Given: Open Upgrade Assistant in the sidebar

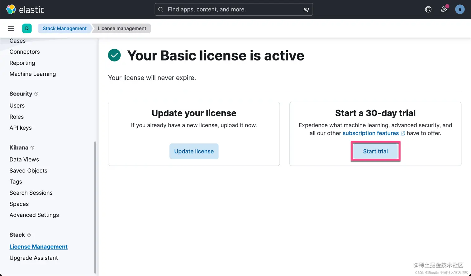Looking at the screenshot, I should click(x=34, y=258).
